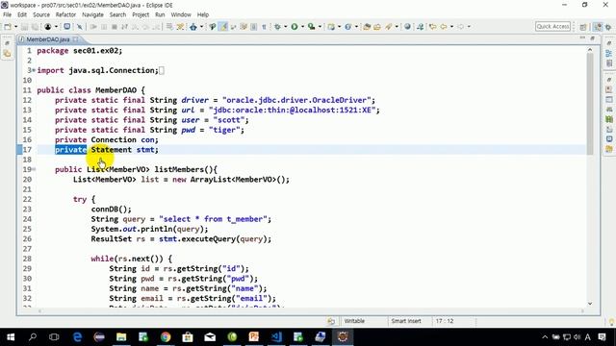
Task: Open Chrome from the taskbar
Action: (x=166, y=337)
